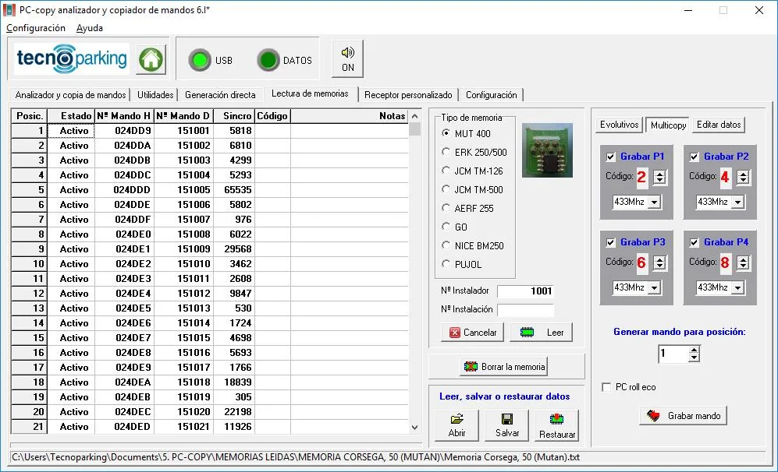The height and width of the screenshot is (472, 778).
Task: Click cell 151009 in Nº Mando D column
Action: click(184, 248)
